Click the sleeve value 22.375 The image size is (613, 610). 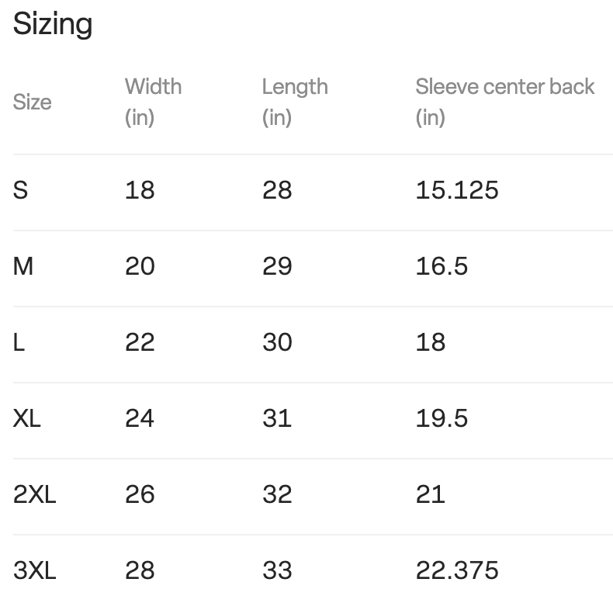point(457,570)
